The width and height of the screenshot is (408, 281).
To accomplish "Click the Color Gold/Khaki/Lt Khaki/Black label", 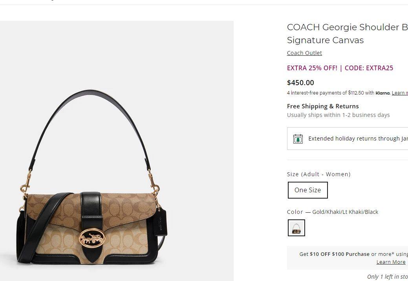I will [x=333, y=212].
